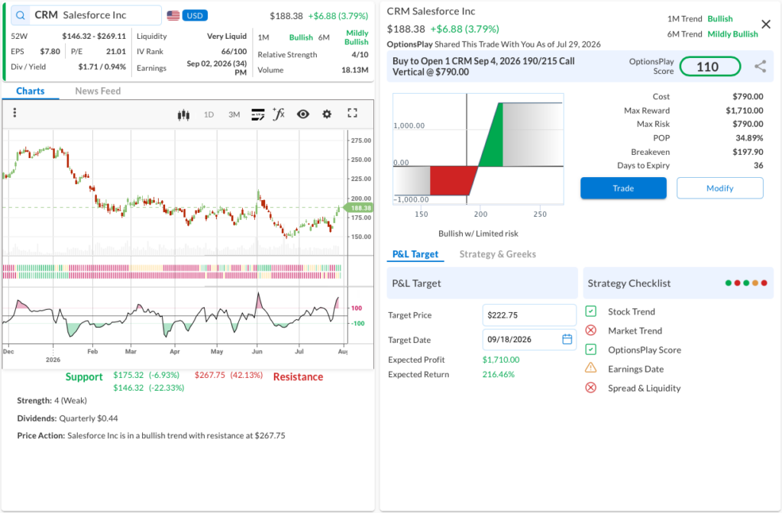782x513 pixels.
Task: Open the 3M time range dropdown
Action: 234,115
